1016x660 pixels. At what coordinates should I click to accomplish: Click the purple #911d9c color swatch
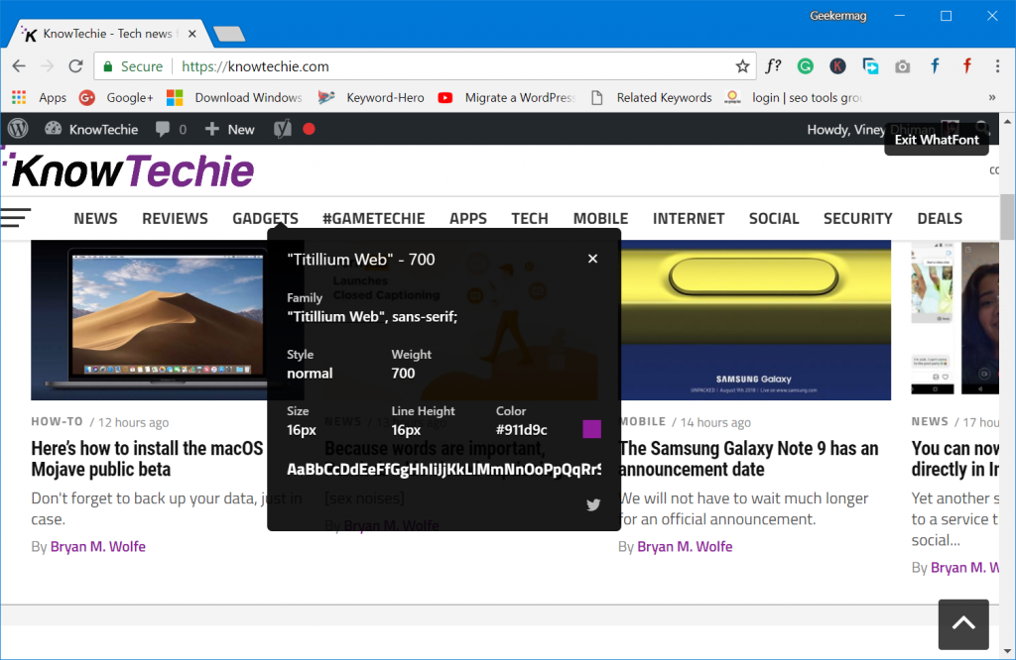point(591,429)
